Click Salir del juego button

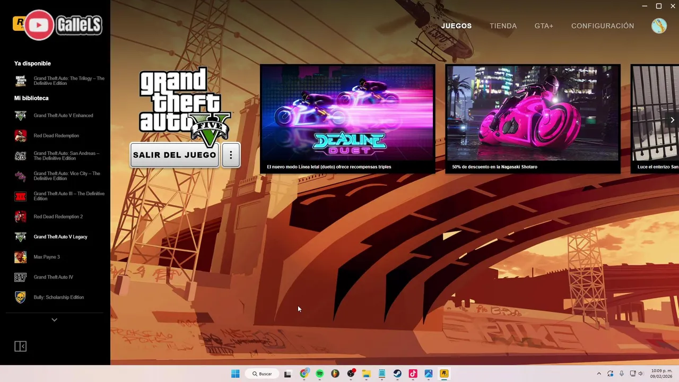click(175, 155)
